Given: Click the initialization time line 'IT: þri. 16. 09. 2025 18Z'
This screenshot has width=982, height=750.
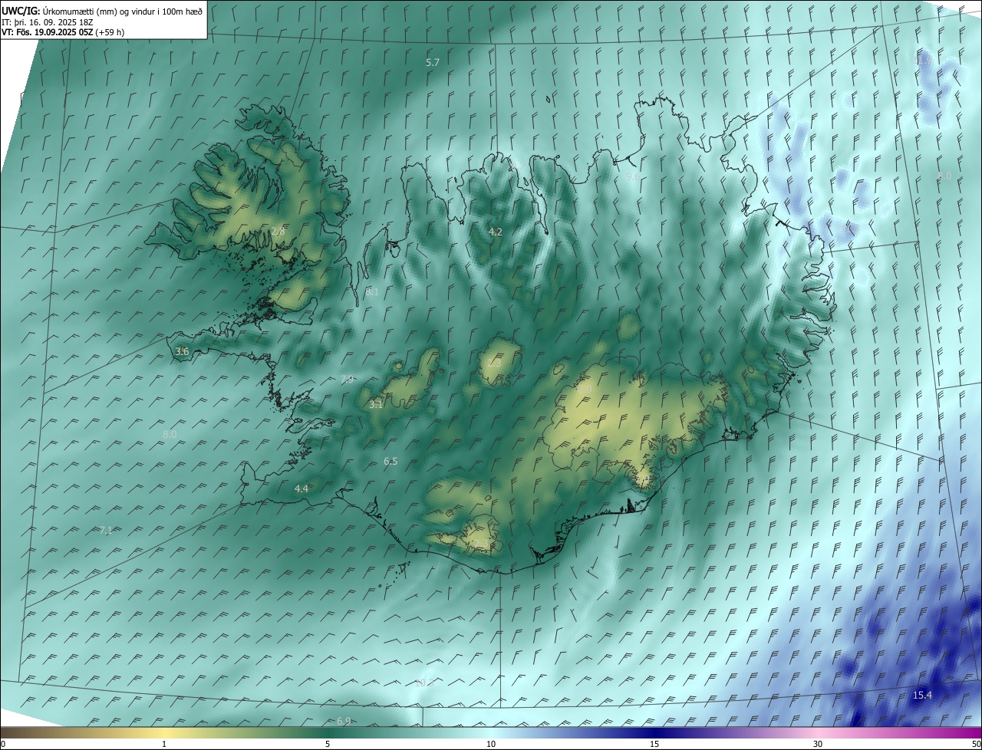Looking at the screenshot, I should click(47, 21).
